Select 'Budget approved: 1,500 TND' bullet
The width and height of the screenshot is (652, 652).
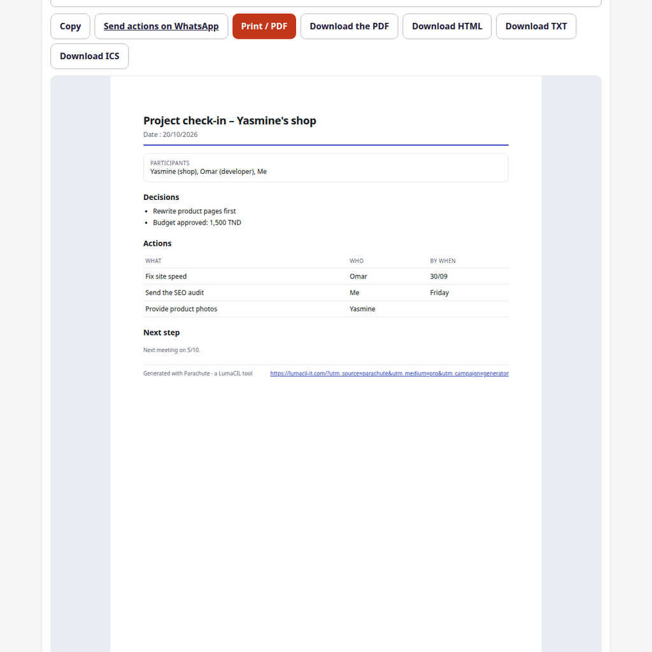pyautogui.click(x=197, y=222)
